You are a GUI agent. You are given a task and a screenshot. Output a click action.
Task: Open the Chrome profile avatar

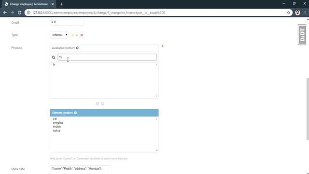(x=297, y=13)
